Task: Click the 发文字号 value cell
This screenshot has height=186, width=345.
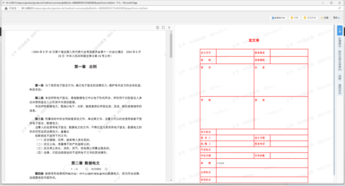Action: (235, 53)
